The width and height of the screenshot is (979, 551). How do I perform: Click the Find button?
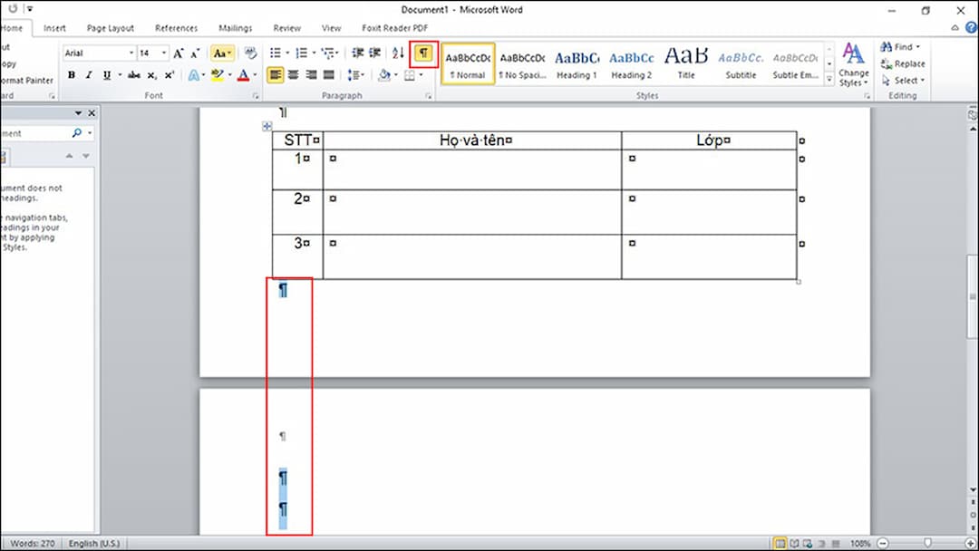tap(900, 47)
